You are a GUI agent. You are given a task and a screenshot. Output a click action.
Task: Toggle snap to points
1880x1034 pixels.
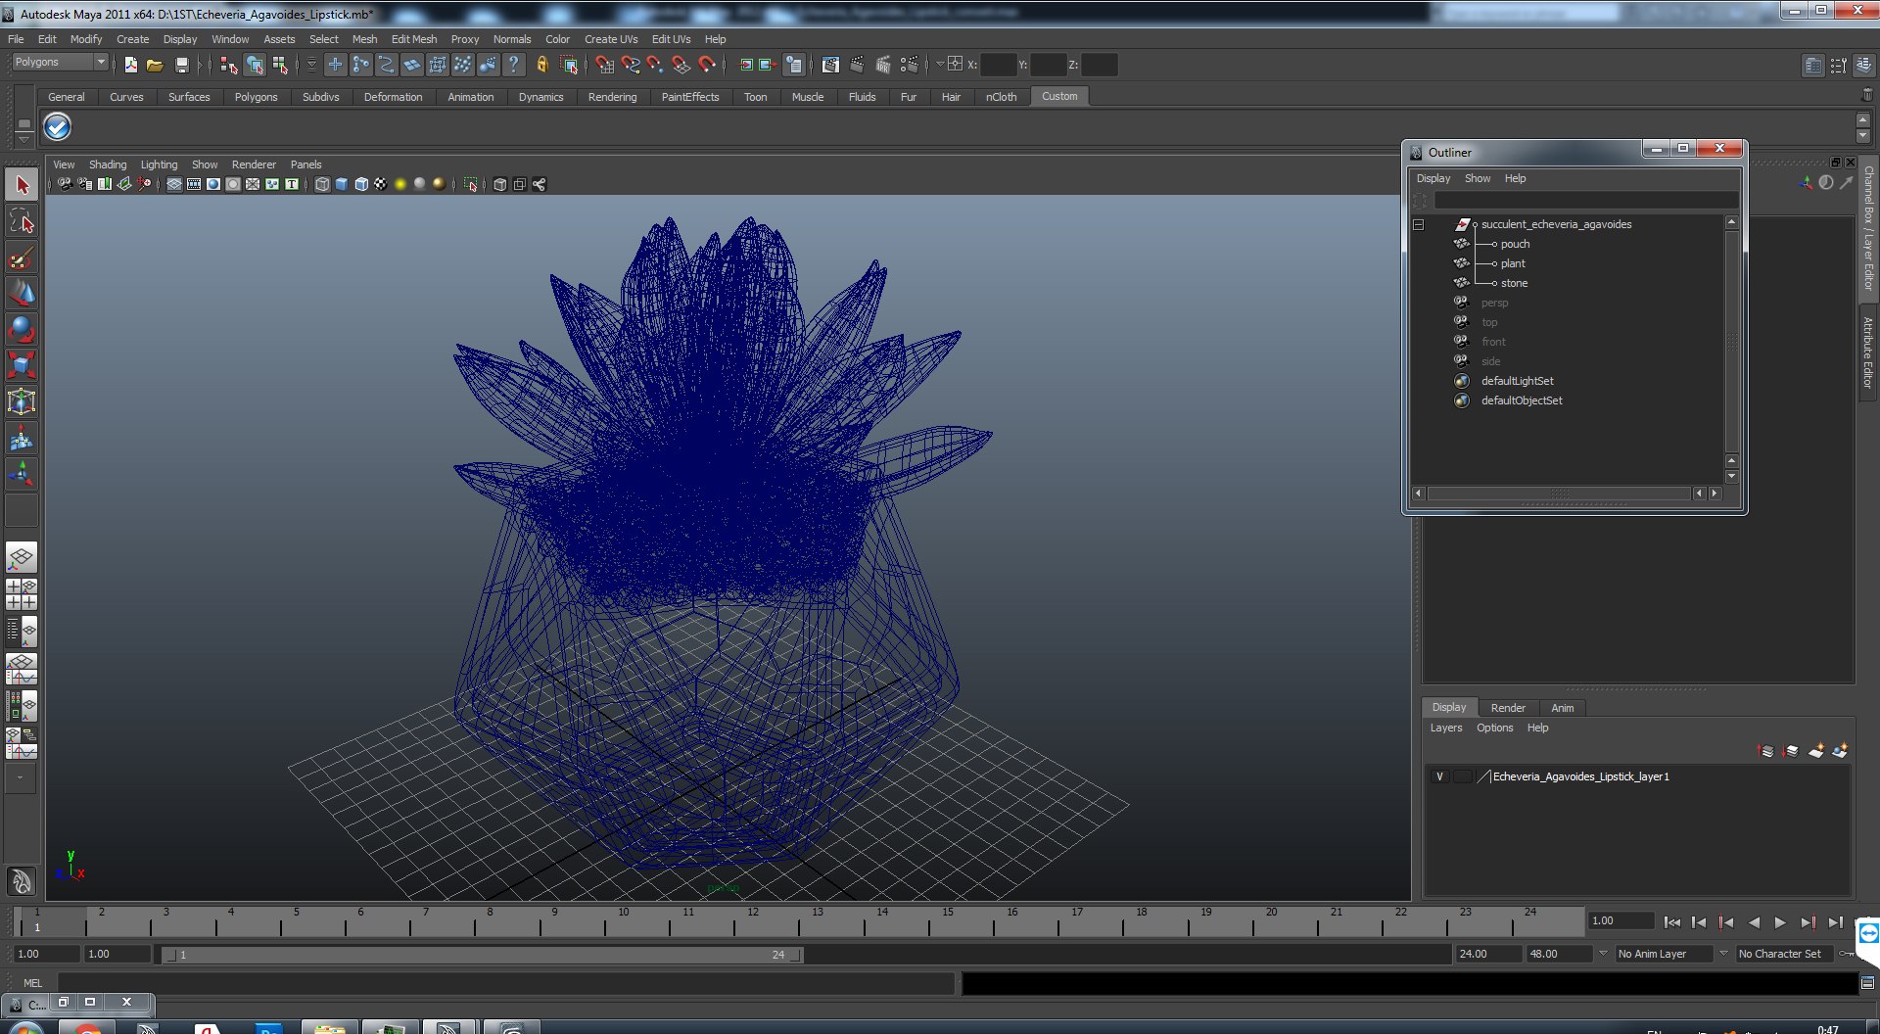(x=655, y=65)
